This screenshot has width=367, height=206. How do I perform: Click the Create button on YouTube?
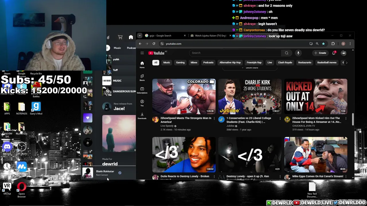point(320,53)
